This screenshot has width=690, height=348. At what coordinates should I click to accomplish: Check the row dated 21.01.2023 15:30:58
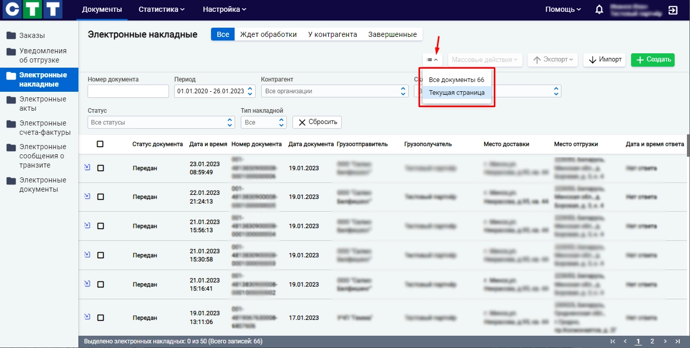(100, 255)
